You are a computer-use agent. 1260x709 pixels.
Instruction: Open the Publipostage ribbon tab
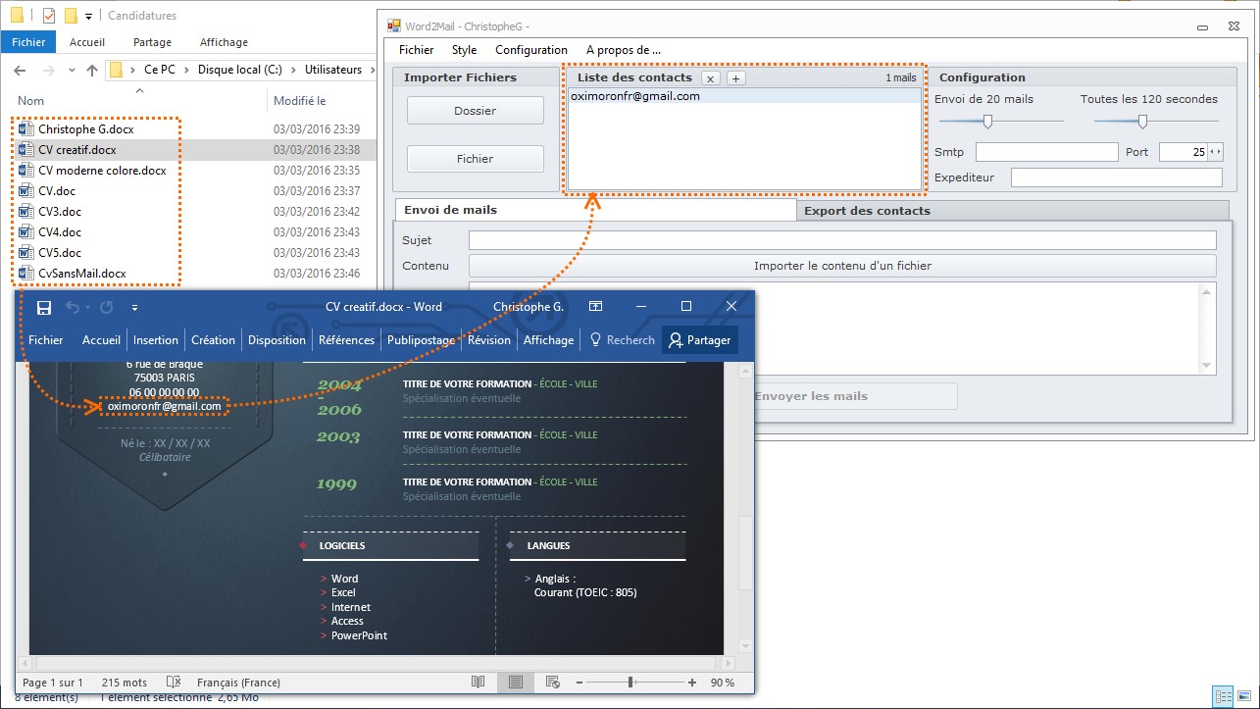pos(421,339)
